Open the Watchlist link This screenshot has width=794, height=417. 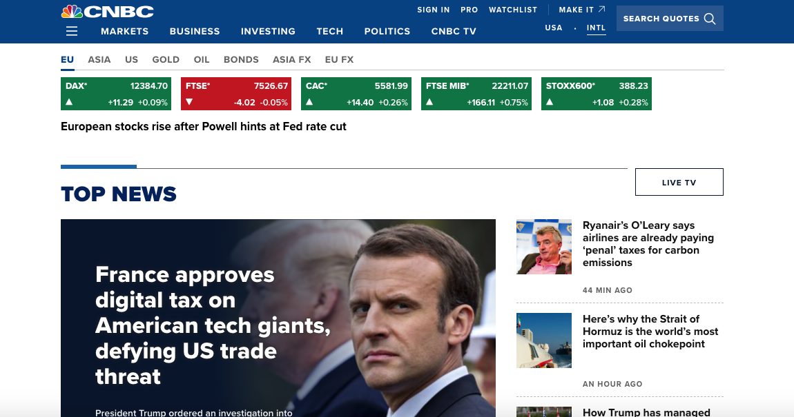pos(513,10)
